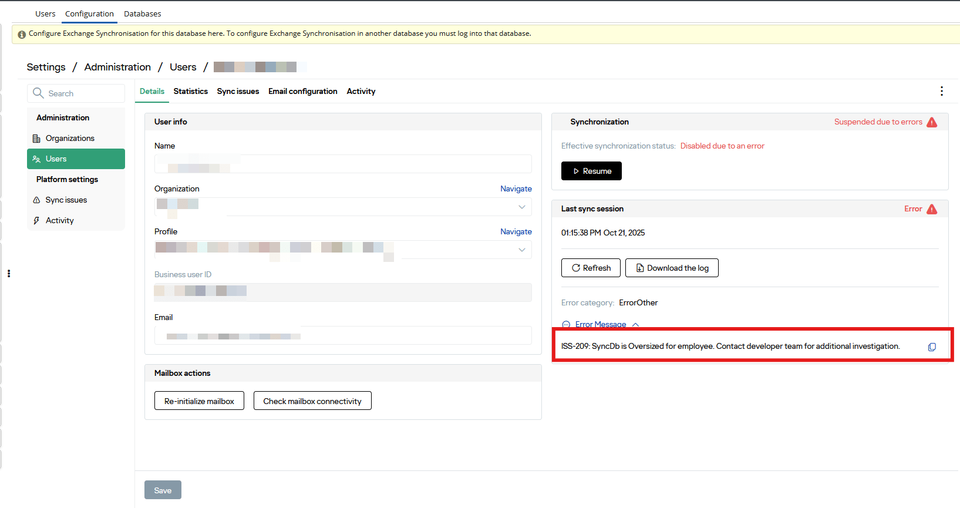
Task: Resume the suspended synchronization
Action: click(x=591, y=171)
